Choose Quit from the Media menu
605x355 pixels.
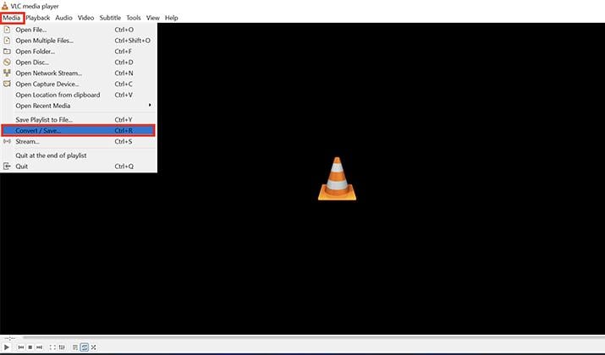pos(79,167)
